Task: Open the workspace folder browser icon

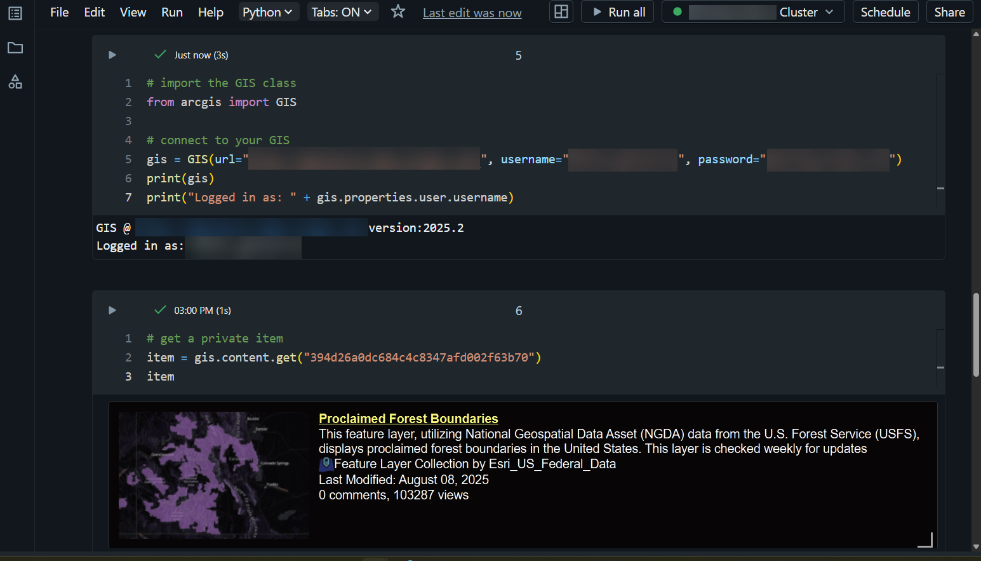Action: (15, 48)
